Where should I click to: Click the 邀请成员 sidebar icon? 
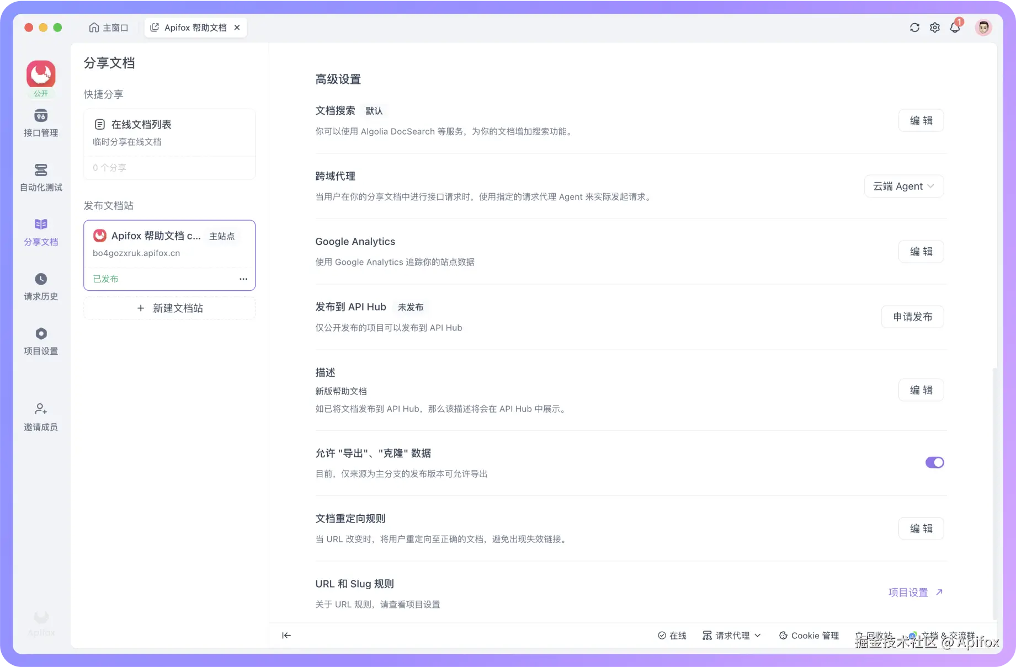[40, 417]
